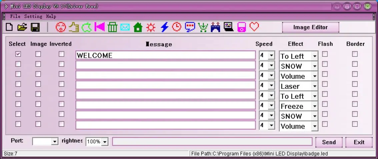Save using the floppy disk icon
Screen dimensions: 378x159
tap(35, 27)
